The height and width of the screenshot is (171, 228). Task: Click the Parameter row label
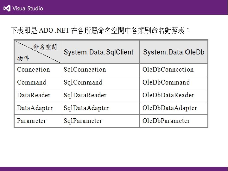tap(31, 121)
